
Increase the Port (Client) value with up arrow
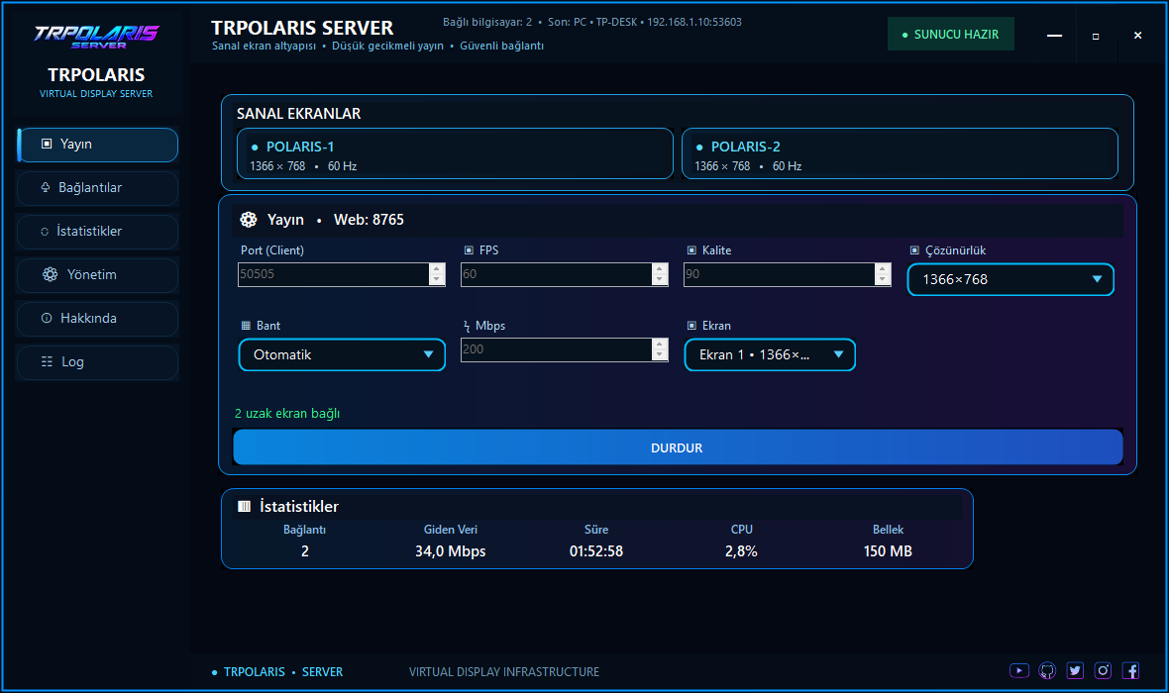point(437,269)
